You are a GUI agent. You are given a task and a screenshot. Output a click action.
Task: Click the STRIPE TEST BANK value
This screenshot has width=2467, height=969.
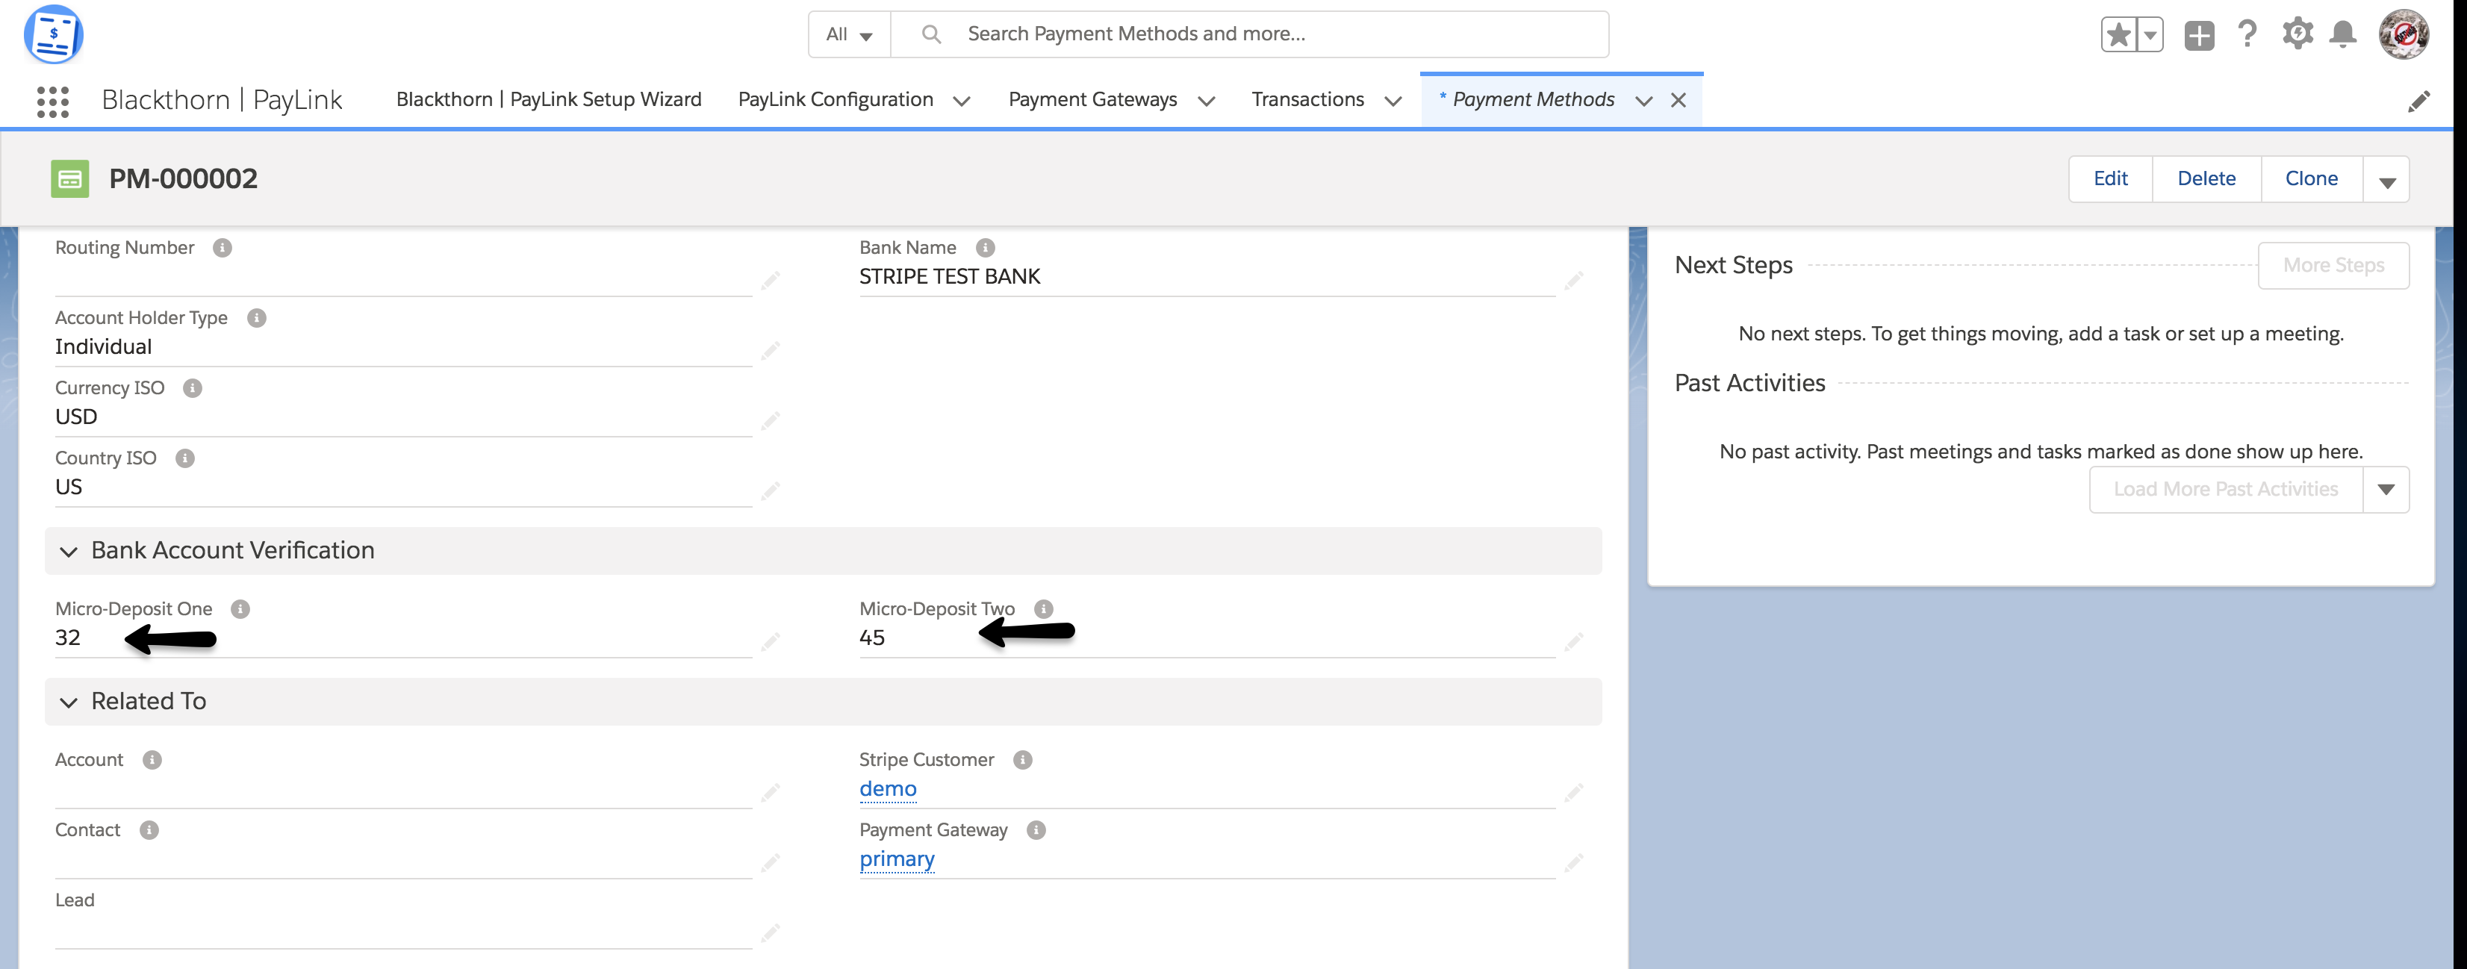pyautogui.click(x=949, y=277)
